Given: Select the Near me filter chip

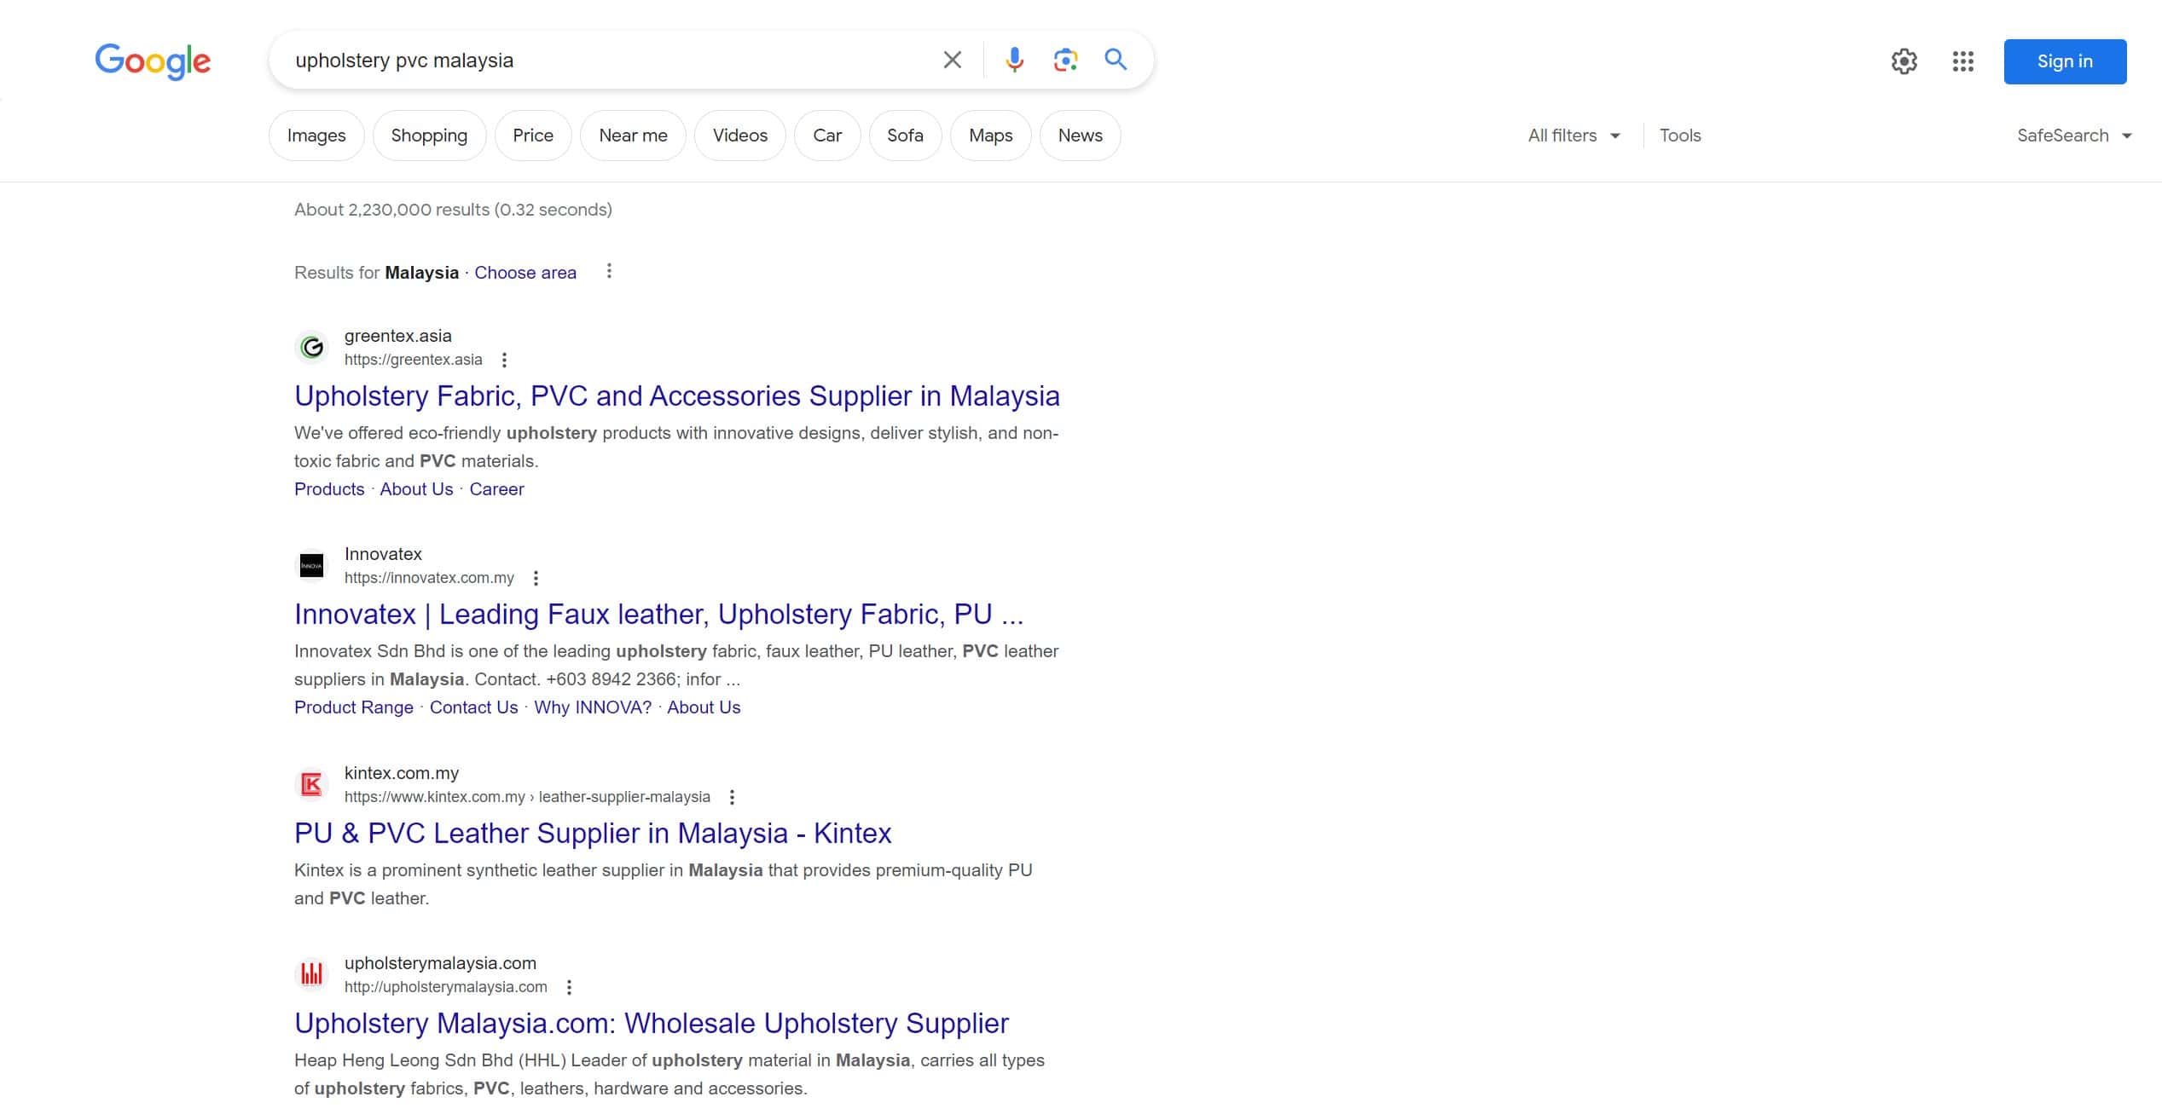Looking at the screenshot, I should pyautogui.click(x=633, y=136).
